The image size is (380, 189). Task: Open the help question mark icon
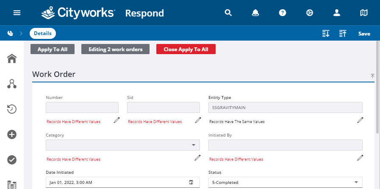[x=283, y=13]
